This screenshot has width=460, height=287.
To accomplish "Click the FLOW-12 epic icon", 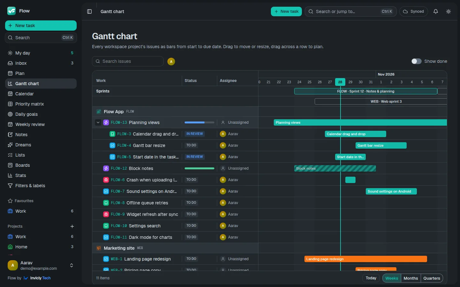I will (x=106, y=168).
